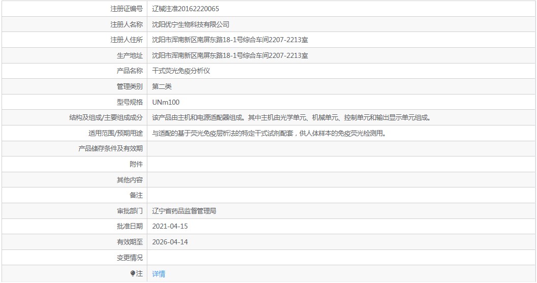The height and width of the screenshot is (283, 537).
Task: Click approval date 2021-04-15
Action: (170, 227)
